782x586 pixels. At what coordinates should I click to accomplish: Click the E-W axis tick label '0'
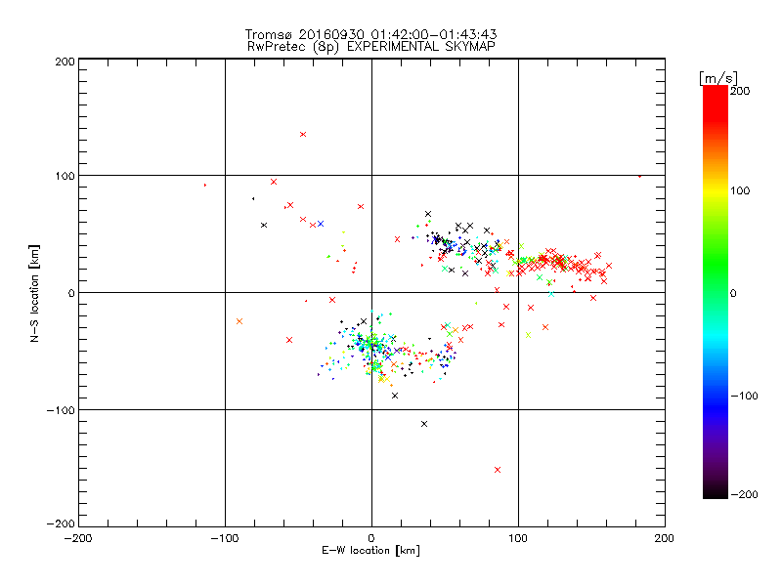pos(371,538)
